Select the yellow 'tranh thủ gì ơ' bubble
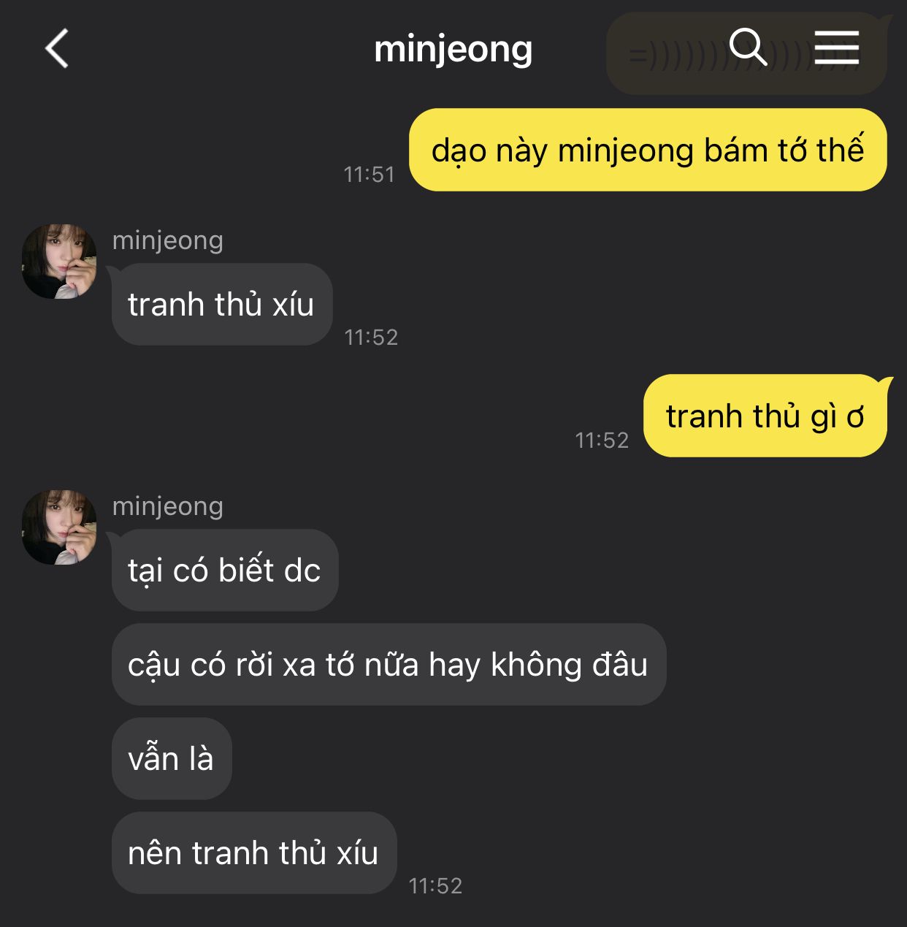Viewport: 907px width, 927px height. pyautogui.click(x=765, y=416)
